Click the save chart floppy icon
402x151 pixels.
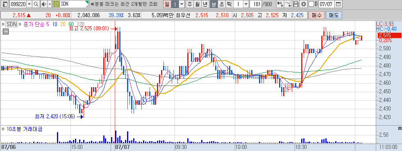[296, 4]
